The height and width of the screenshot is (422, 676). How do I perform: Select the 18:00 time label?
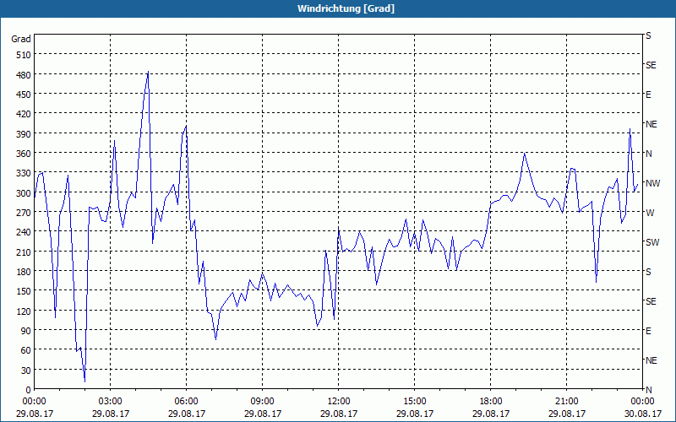[x=491, y=402]
